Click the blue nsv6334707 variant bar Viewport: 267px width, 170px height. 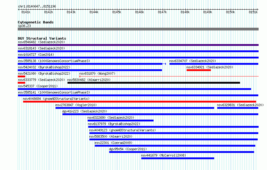(214, 64)
